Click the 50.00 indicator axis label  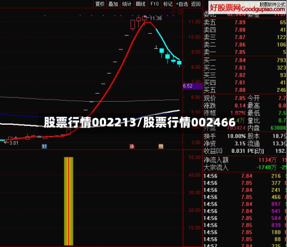coord(194,157)
